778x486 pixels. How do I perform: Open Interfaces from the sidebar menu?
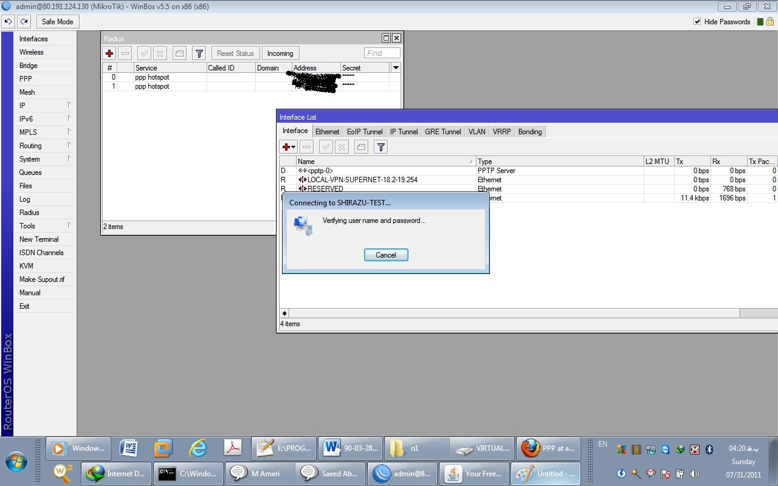[x=44, y=38]
